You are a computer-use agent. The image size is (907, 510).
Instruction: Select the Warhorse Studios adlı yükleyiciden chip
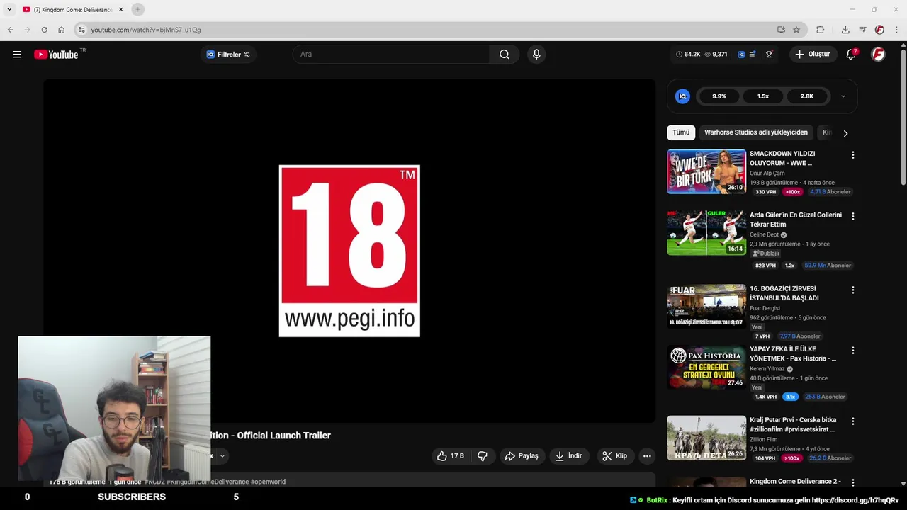(x=756, y=132)
